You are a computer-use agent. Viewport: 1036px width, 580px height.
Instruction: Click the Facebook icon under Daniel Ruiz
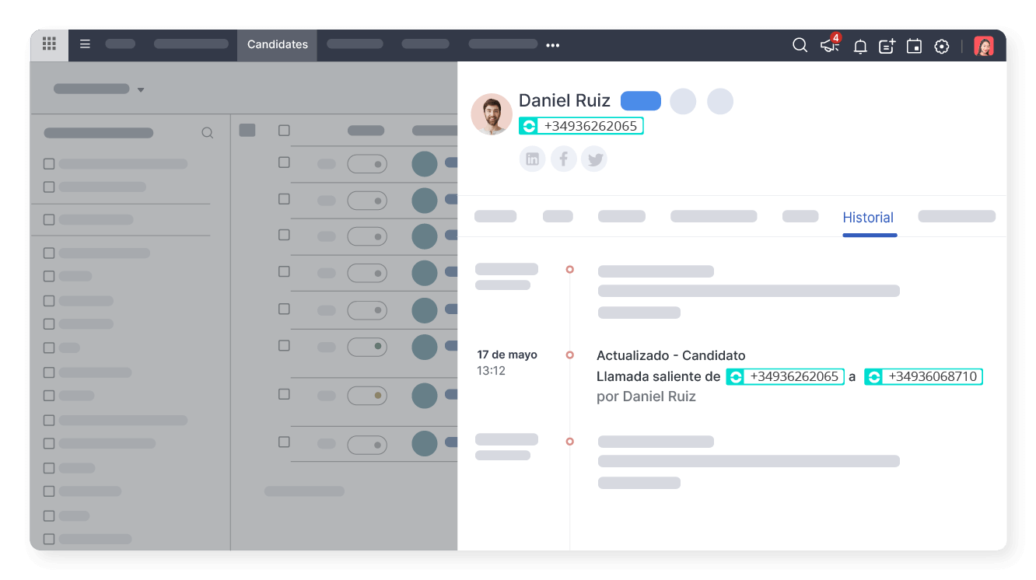coord(563,159)
